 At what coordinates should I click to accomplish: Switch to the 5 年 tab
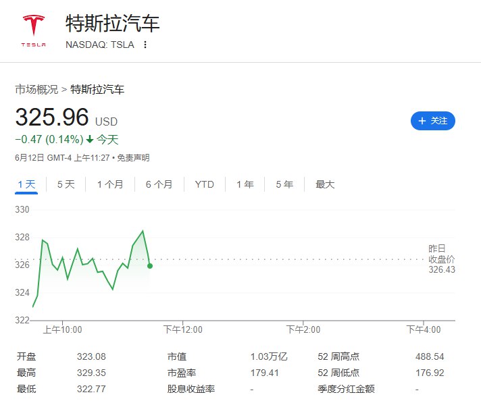[284, 184]
